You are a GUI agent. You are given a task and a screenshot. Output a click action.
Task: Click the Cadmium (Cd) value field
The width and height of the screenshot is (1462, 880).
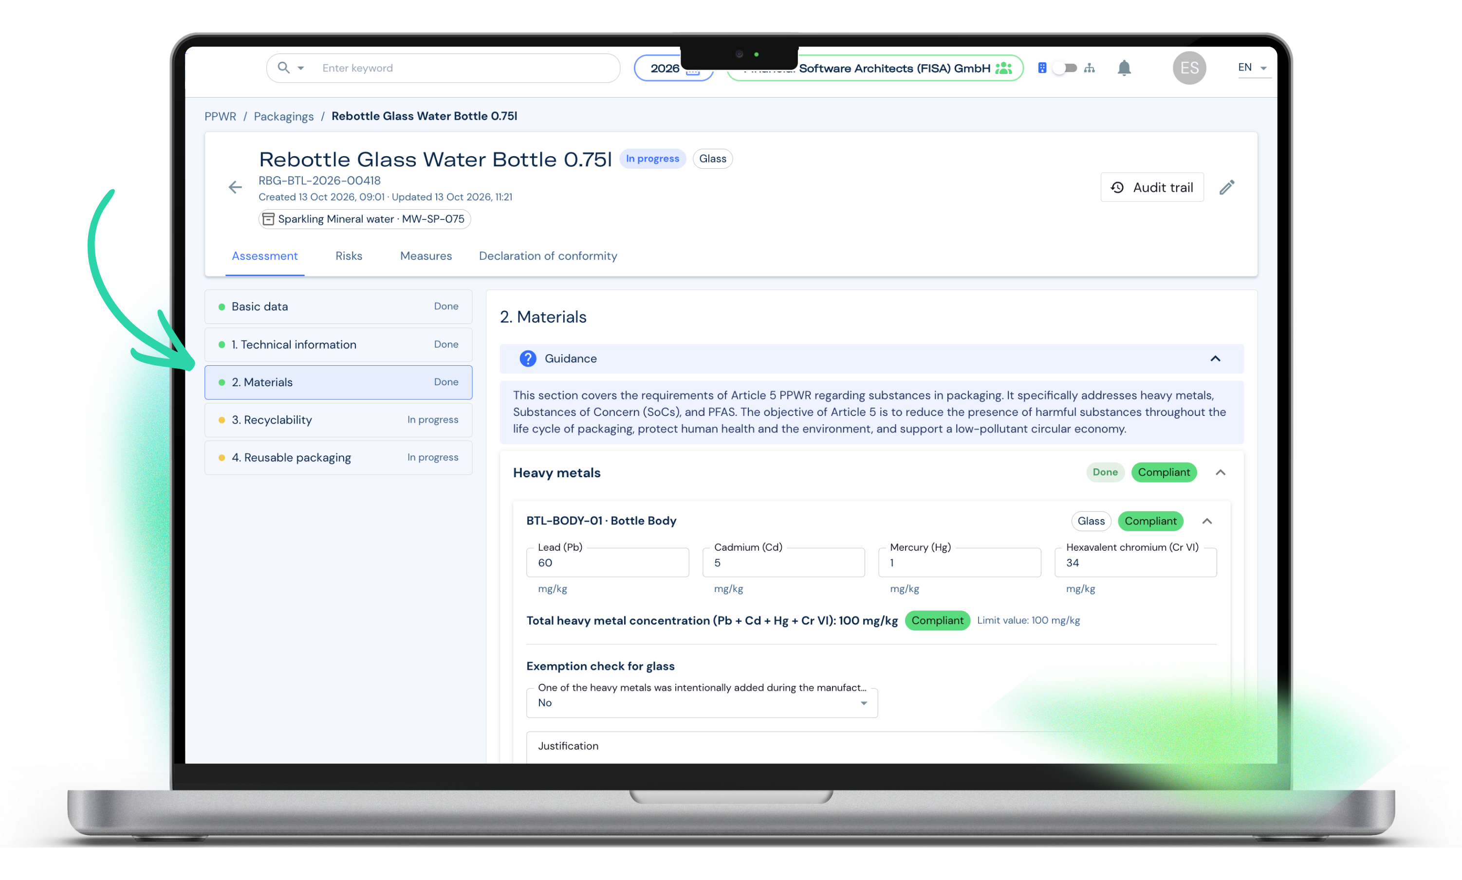pyautogui.click(x=783, y=563)
